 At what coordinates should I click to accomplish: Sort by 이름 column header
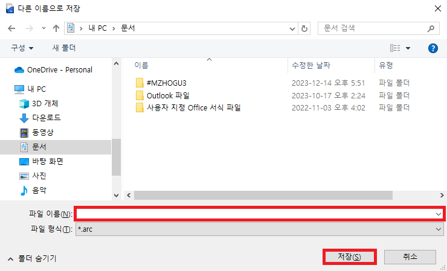coord(141,66)
